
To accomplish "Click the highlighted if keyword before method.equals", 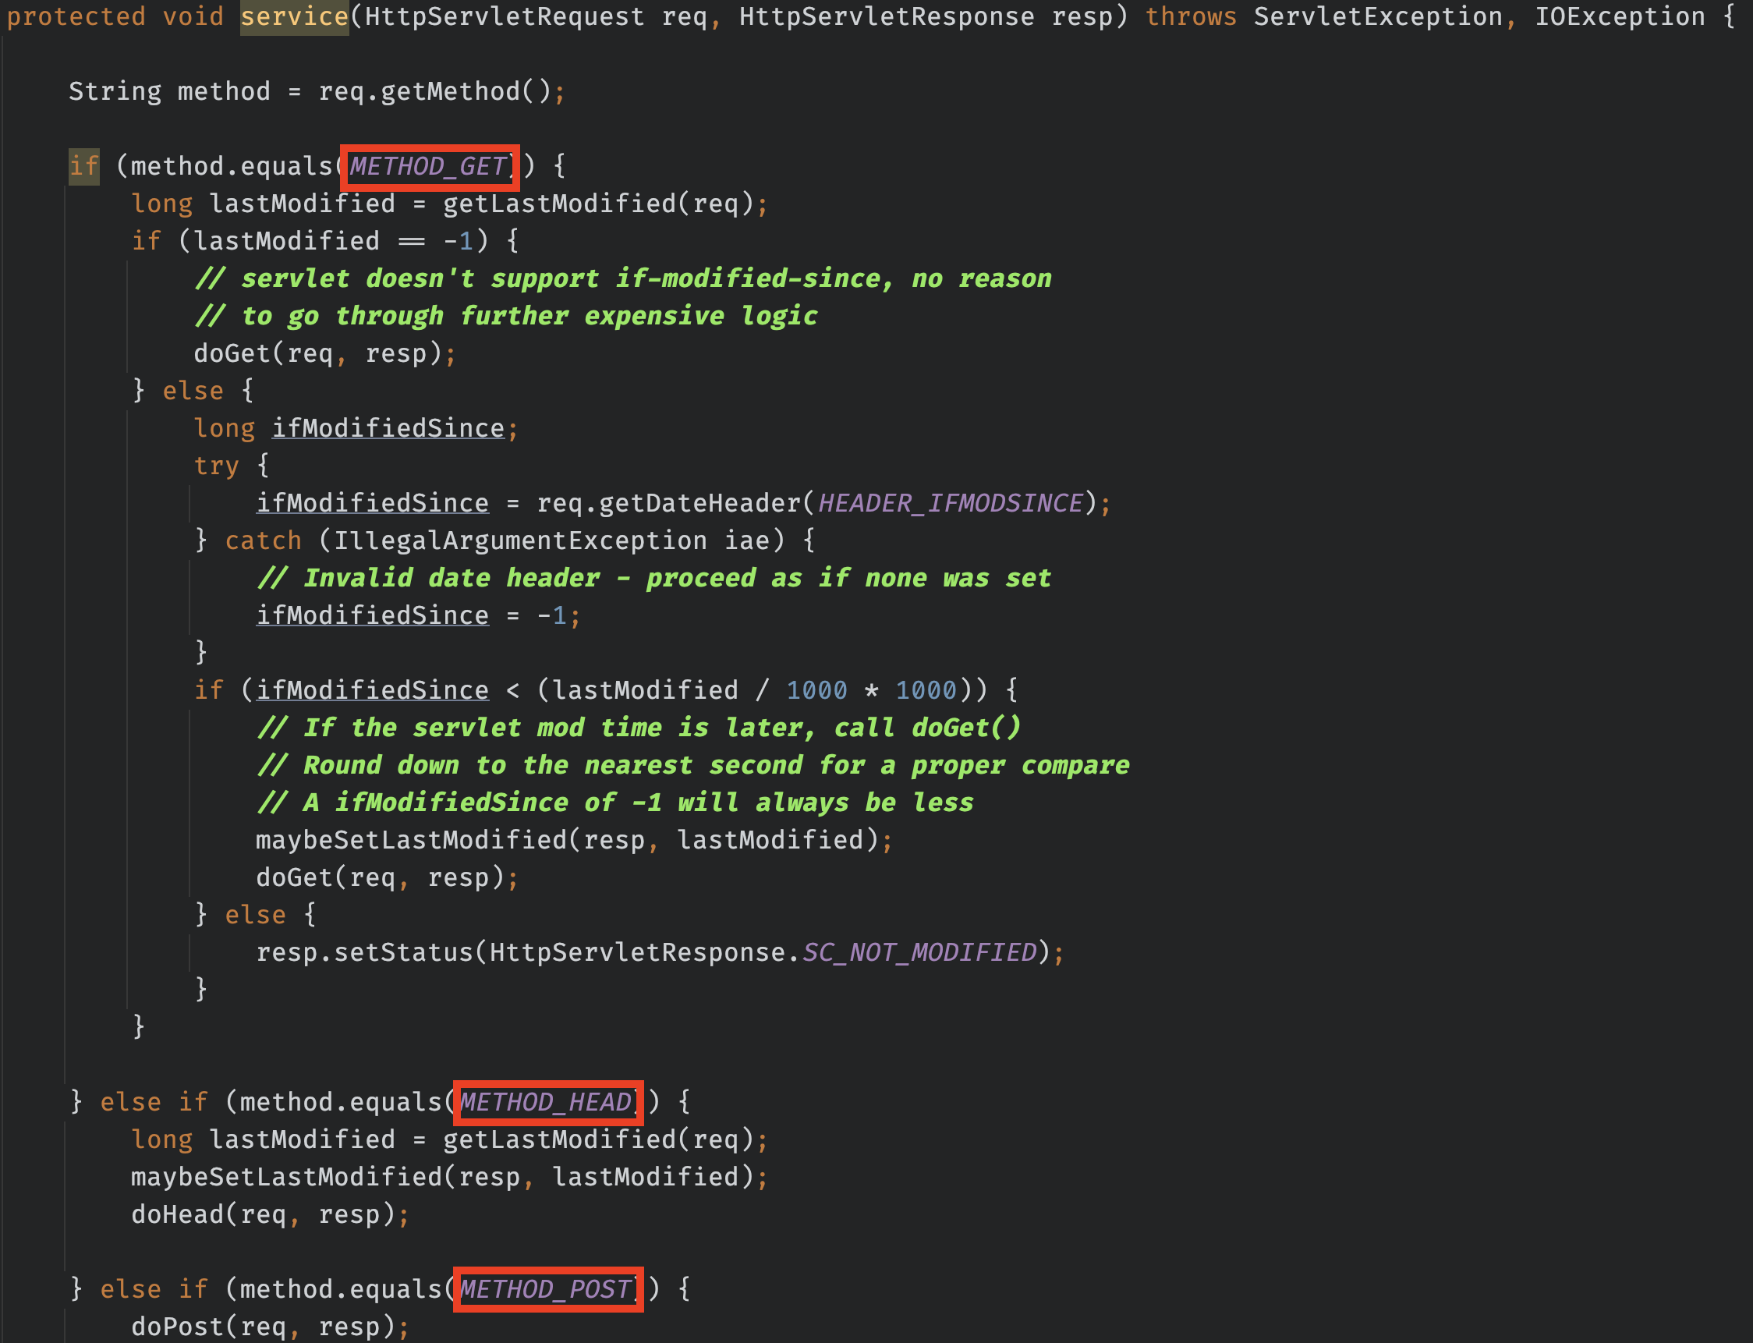I will 84,167.
